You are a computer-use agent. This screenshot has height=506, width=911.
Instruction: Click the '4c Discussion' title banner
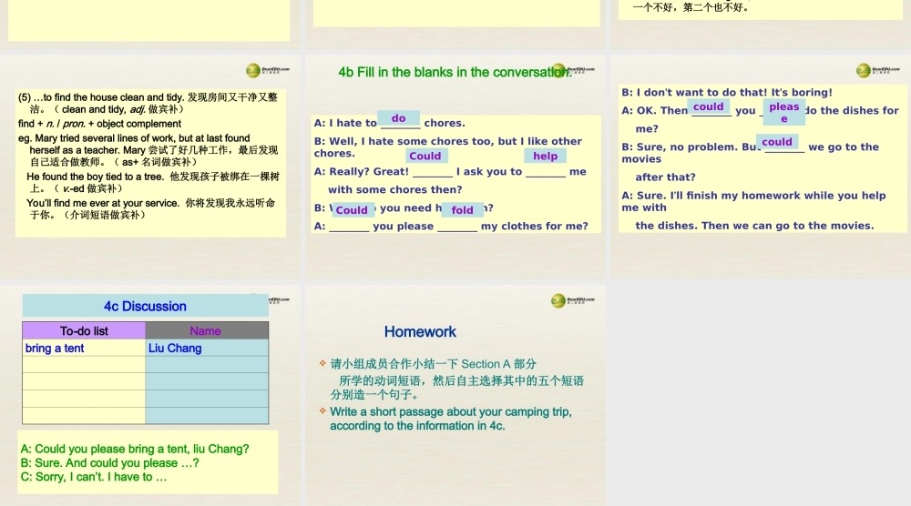coord(145,306)
